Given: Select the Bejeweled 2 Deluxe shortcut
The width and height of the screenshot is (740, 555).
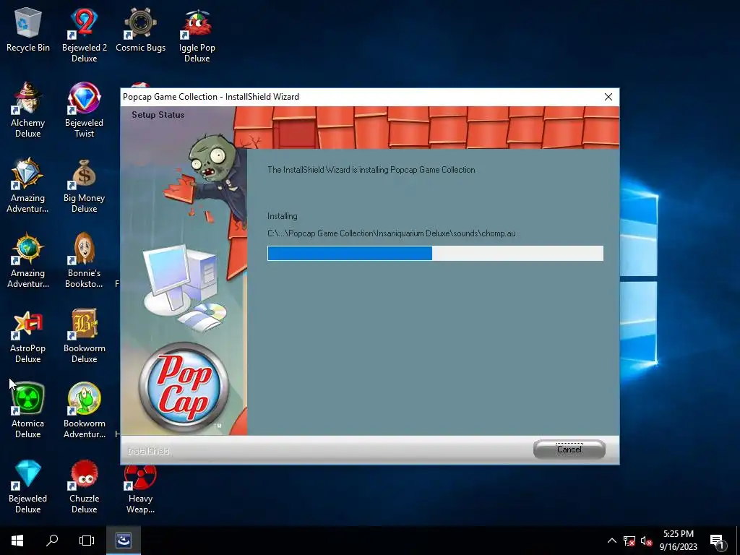Looking at the screenshot, I should click(84, 35).
